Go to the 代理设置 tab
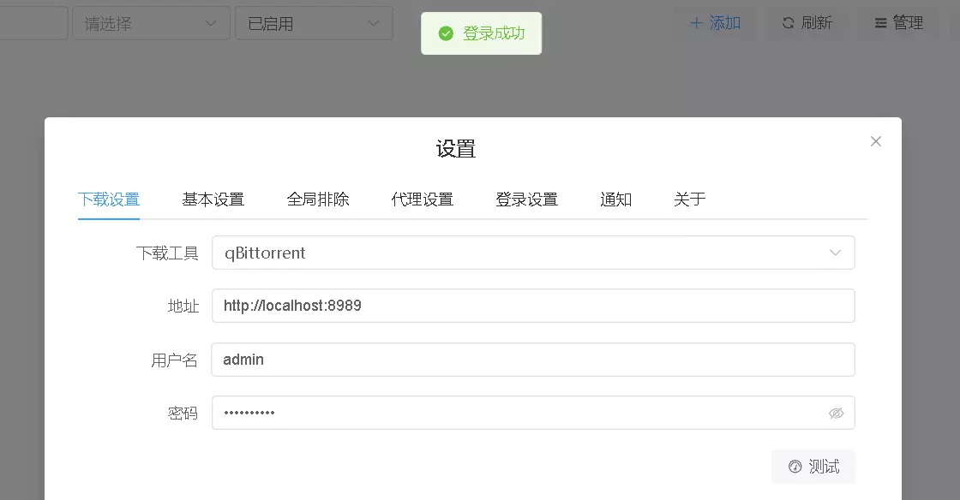The height and width of the screenshot is (500, 960). point(423,199)
